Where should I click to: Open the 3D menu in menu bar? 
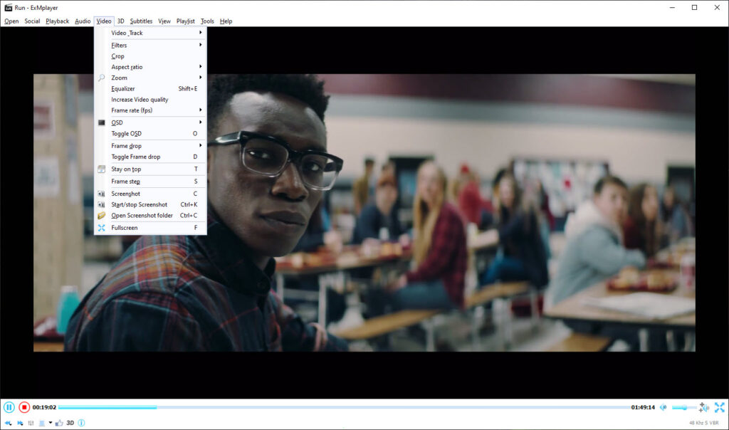120,21
